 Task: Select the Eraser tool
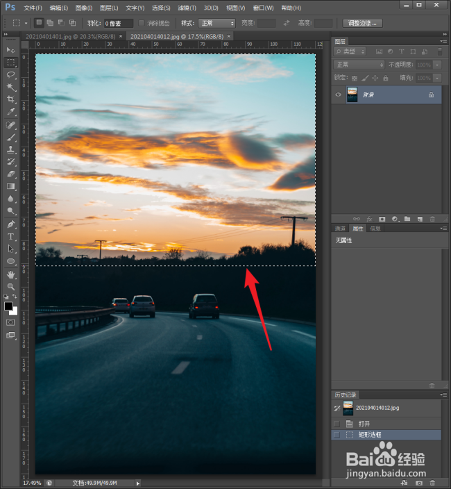(11, 174)
